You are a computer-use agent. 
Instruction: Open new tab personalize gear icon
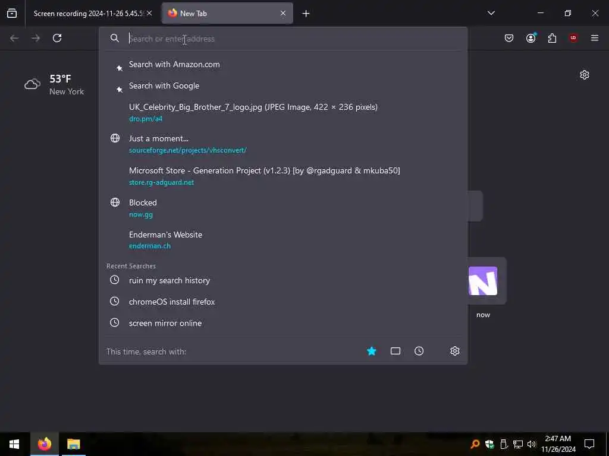point(584,75)
